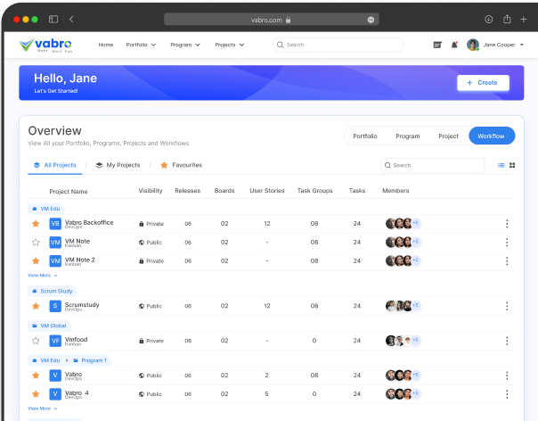Image resolution: width=538 pixels, height=421 pixels.
Task: Select the Workflow overview tab
Action: point(492,136)
